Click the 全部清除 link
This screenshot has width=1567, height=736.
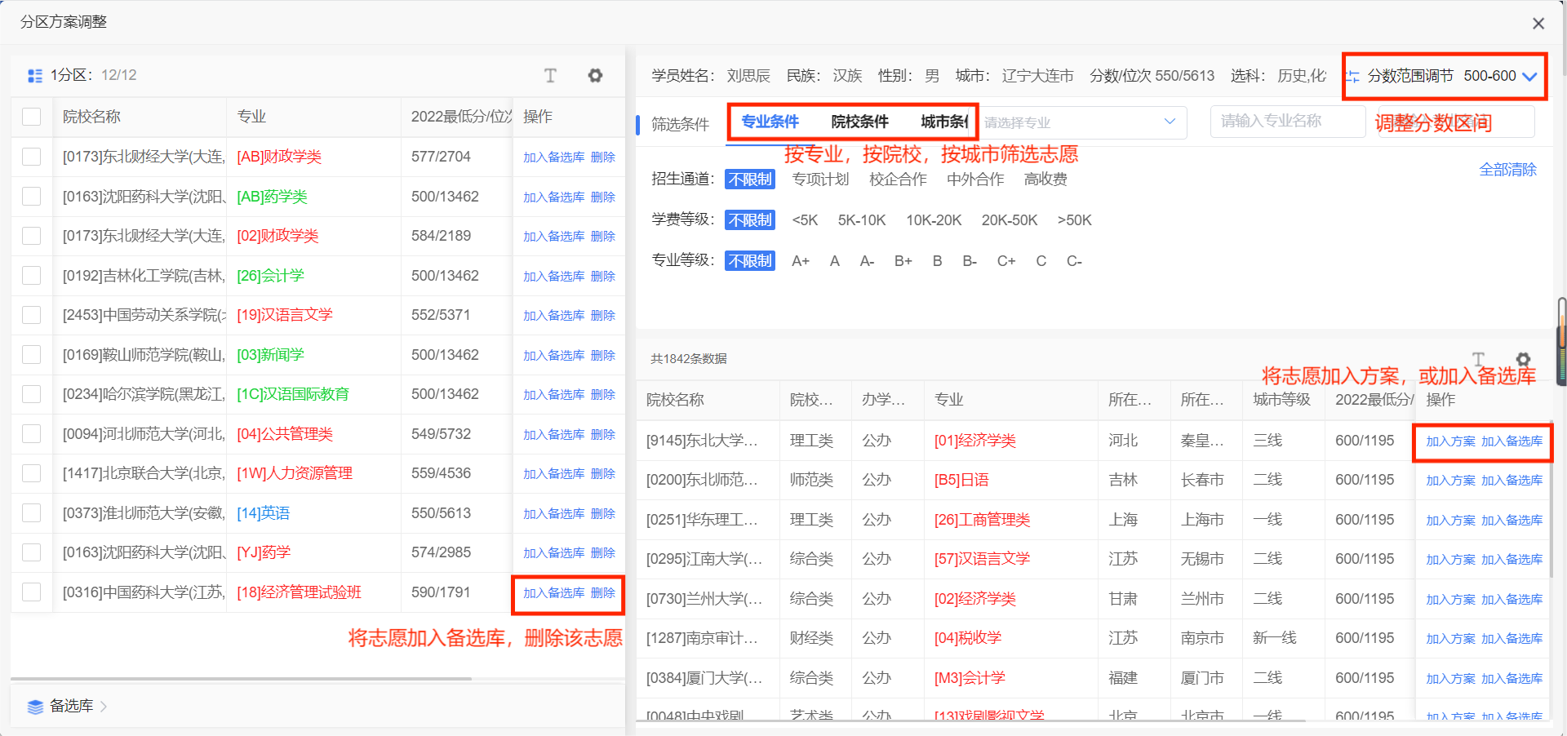[1508, 169]
